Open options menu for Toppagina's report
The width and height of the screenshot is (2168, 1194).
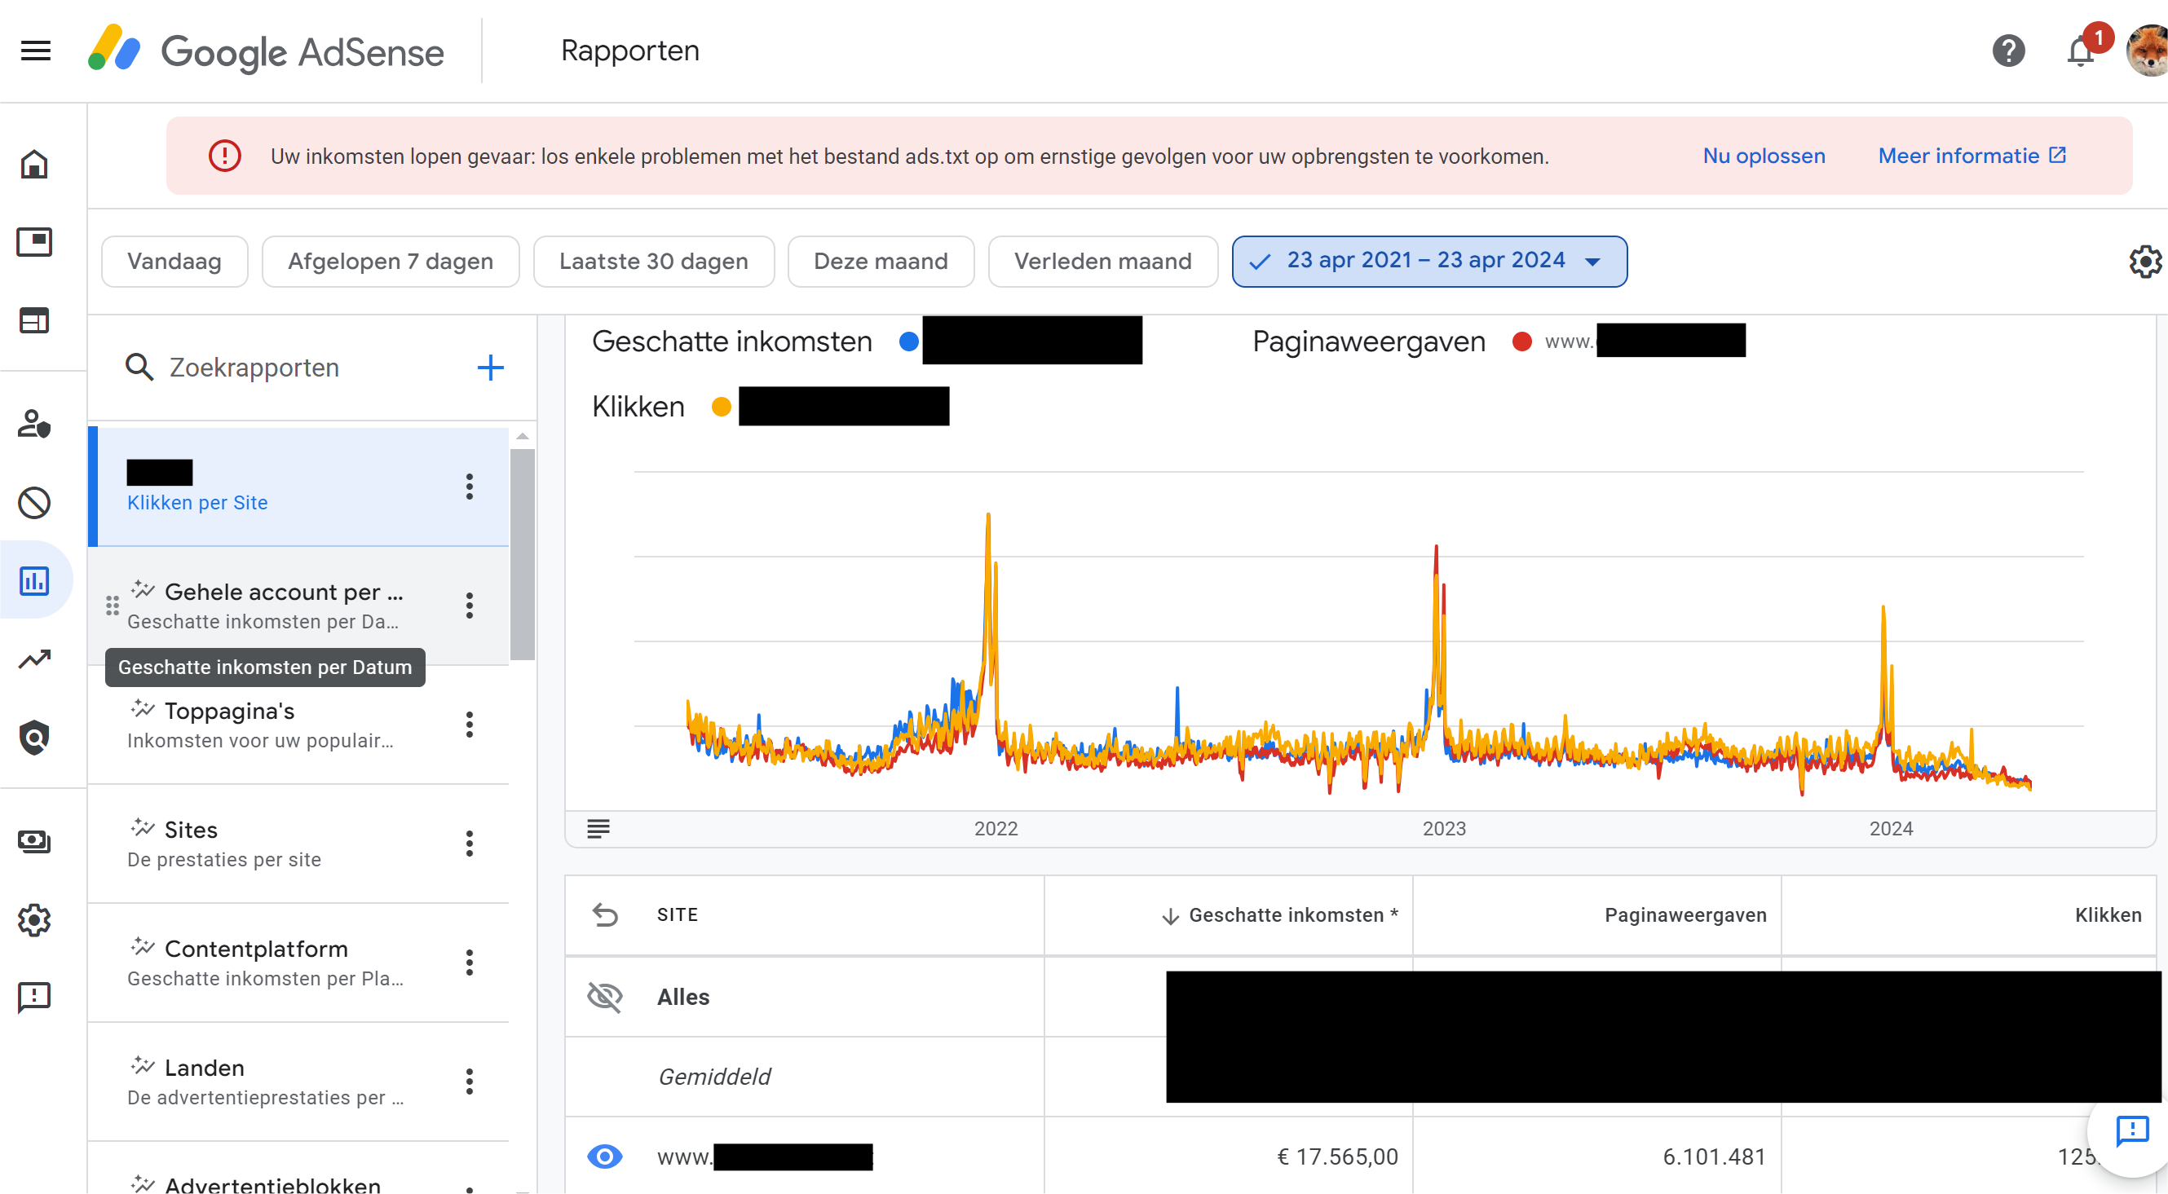point(470,725)
